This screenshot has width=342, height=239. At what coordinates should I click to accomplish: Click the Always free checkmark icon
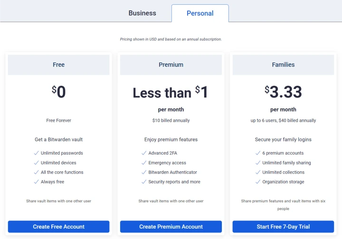36,182
